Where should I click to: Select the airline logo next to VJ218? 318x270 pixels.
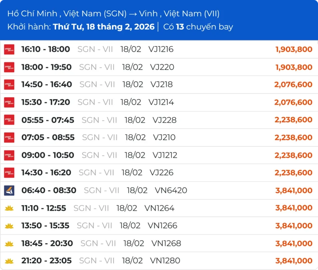(9, 84)
